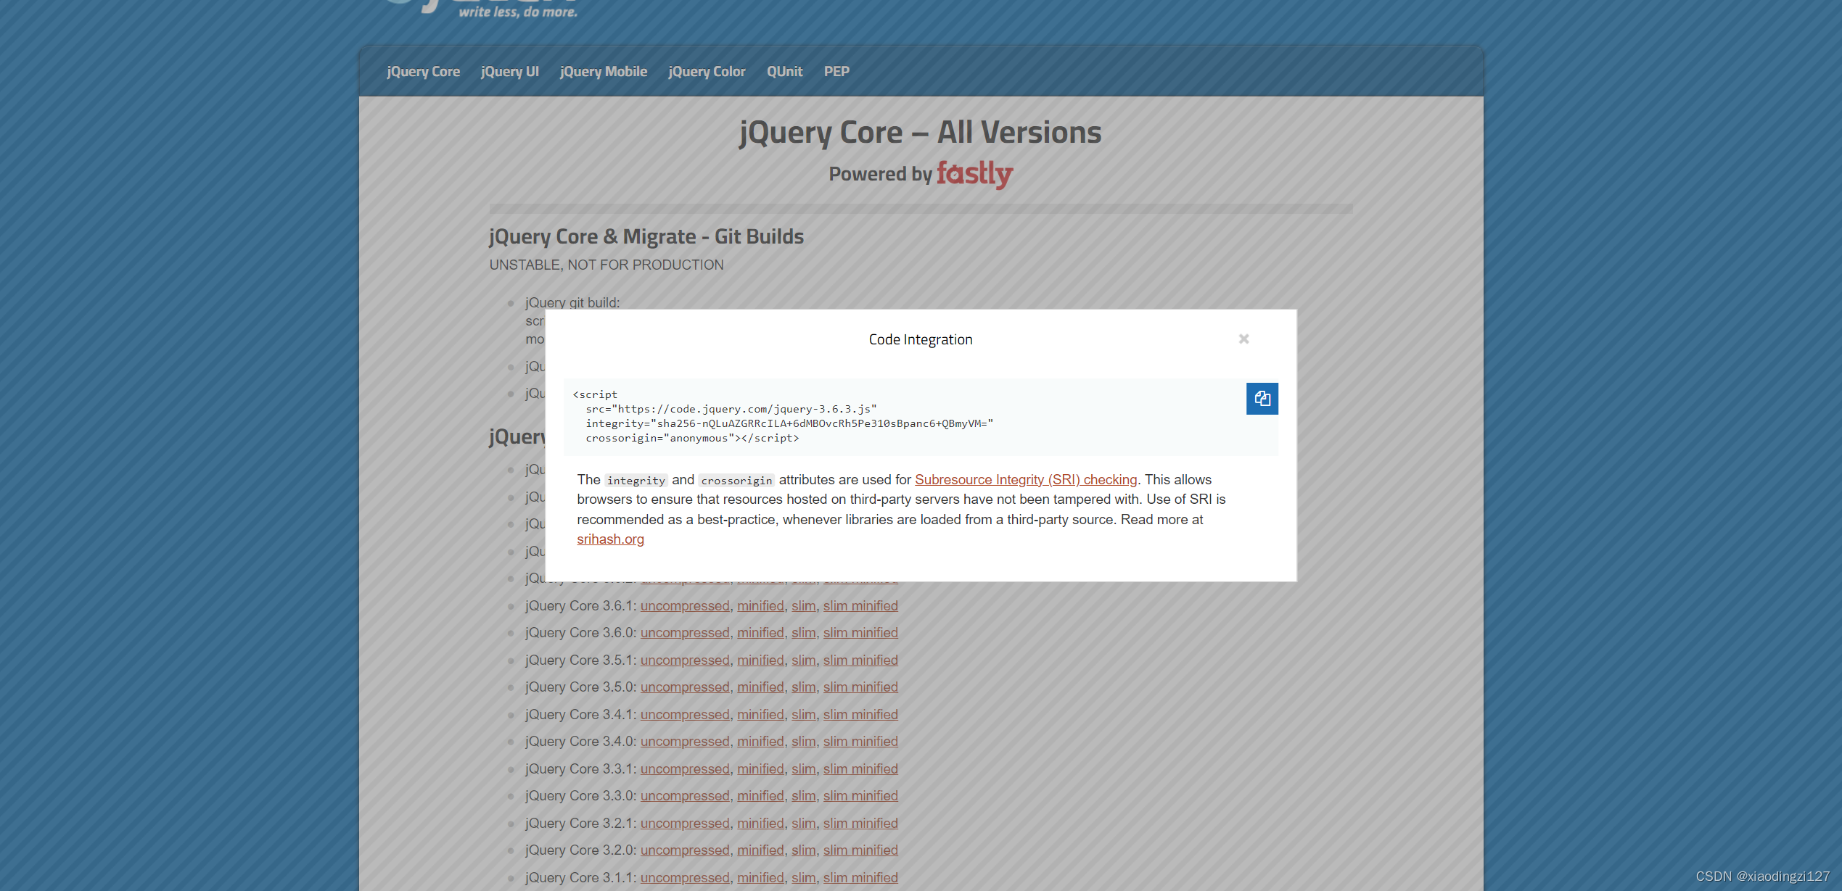Open jQuery Core 3.5.1 slim link
1842x891 pixels.
click(x=803, y=660)
